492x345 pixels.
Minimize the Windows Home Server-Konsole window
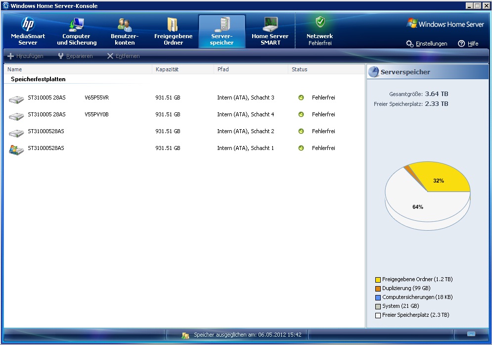pyautogui.click(x=469, y=5)
